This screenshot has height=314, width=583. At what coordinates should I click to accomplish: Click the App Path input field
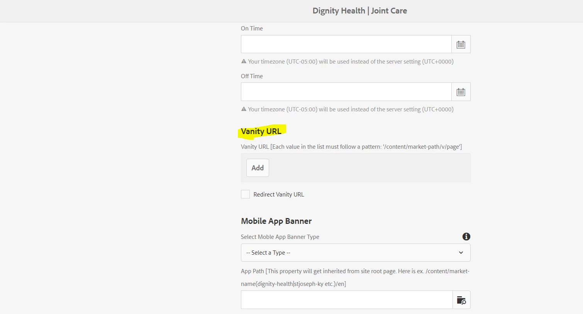pos(347,300)
